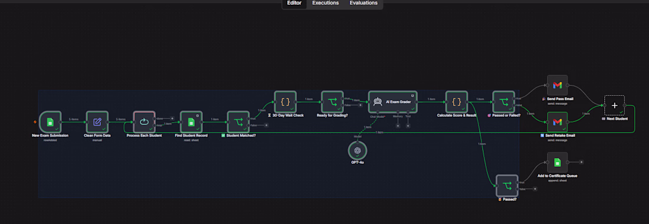The height and width of the screenshot is (224, 649).
Task: Click the "New Exam Submission" node label
Action: [50, 136]
